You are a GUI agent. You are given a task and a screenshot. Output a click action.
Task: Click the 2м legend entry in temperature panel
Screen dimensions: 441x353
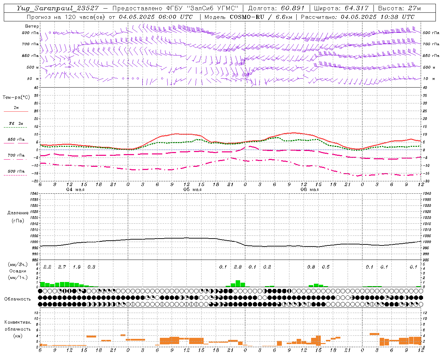point(16,108)
